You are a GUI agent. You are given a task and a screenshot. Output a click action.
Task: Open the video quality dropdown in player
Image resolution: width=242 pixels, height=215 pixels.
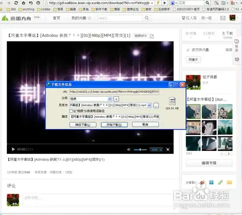[156, 149]
